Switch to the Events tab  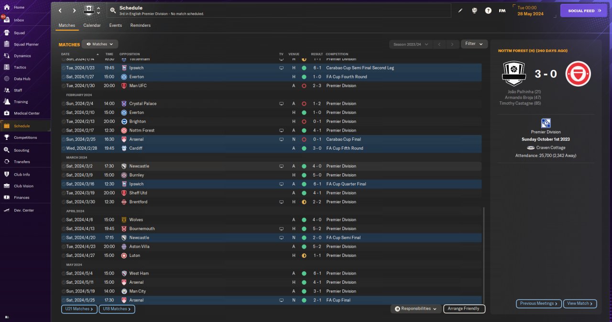point(115,25)
